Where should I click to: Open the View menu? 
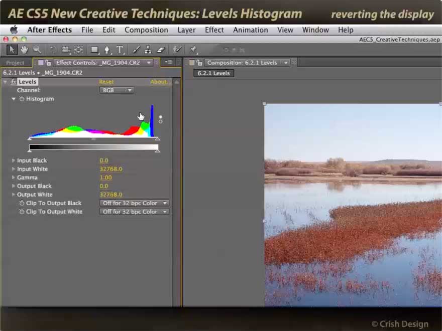pyautogui.click(x=285, y=30)
